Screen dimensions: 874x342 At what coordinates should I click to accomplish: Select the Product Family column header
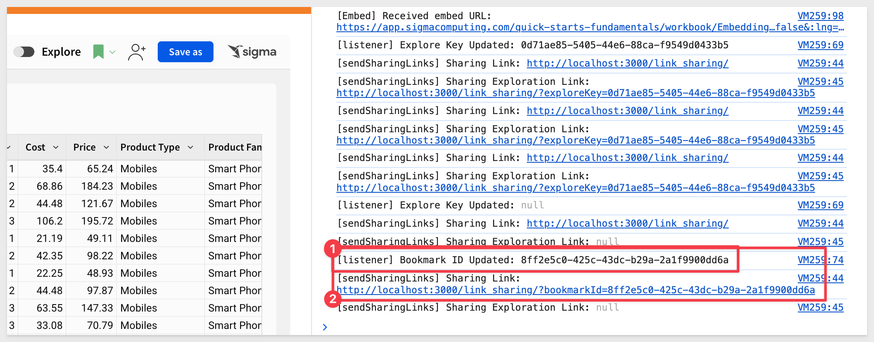click(234, 148)
